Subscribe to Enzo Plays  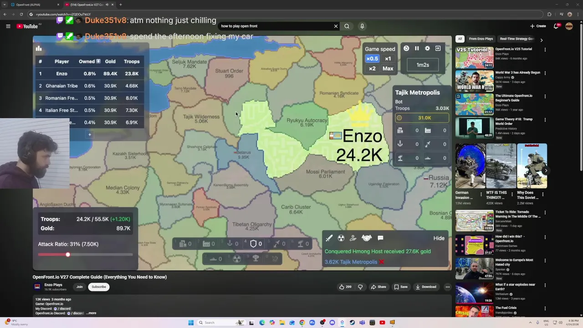98,287
